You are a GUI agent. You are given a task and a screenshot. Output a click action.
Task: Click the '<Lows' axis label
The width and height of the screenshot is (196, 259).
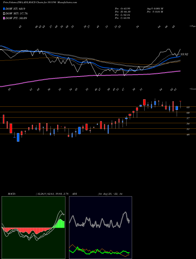[x=192, y=89]
